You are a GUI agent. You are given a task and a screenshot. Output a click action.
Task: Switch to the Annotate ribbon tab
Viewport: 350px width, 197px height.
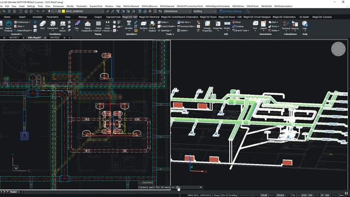coord(37,17)
